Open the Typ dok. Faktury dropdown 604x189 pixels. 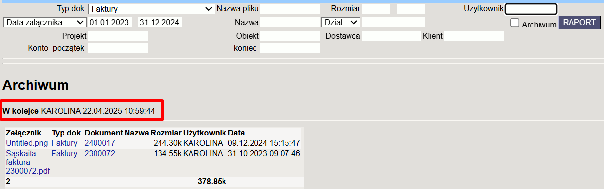pyautogui.click(x=151, y=9)
